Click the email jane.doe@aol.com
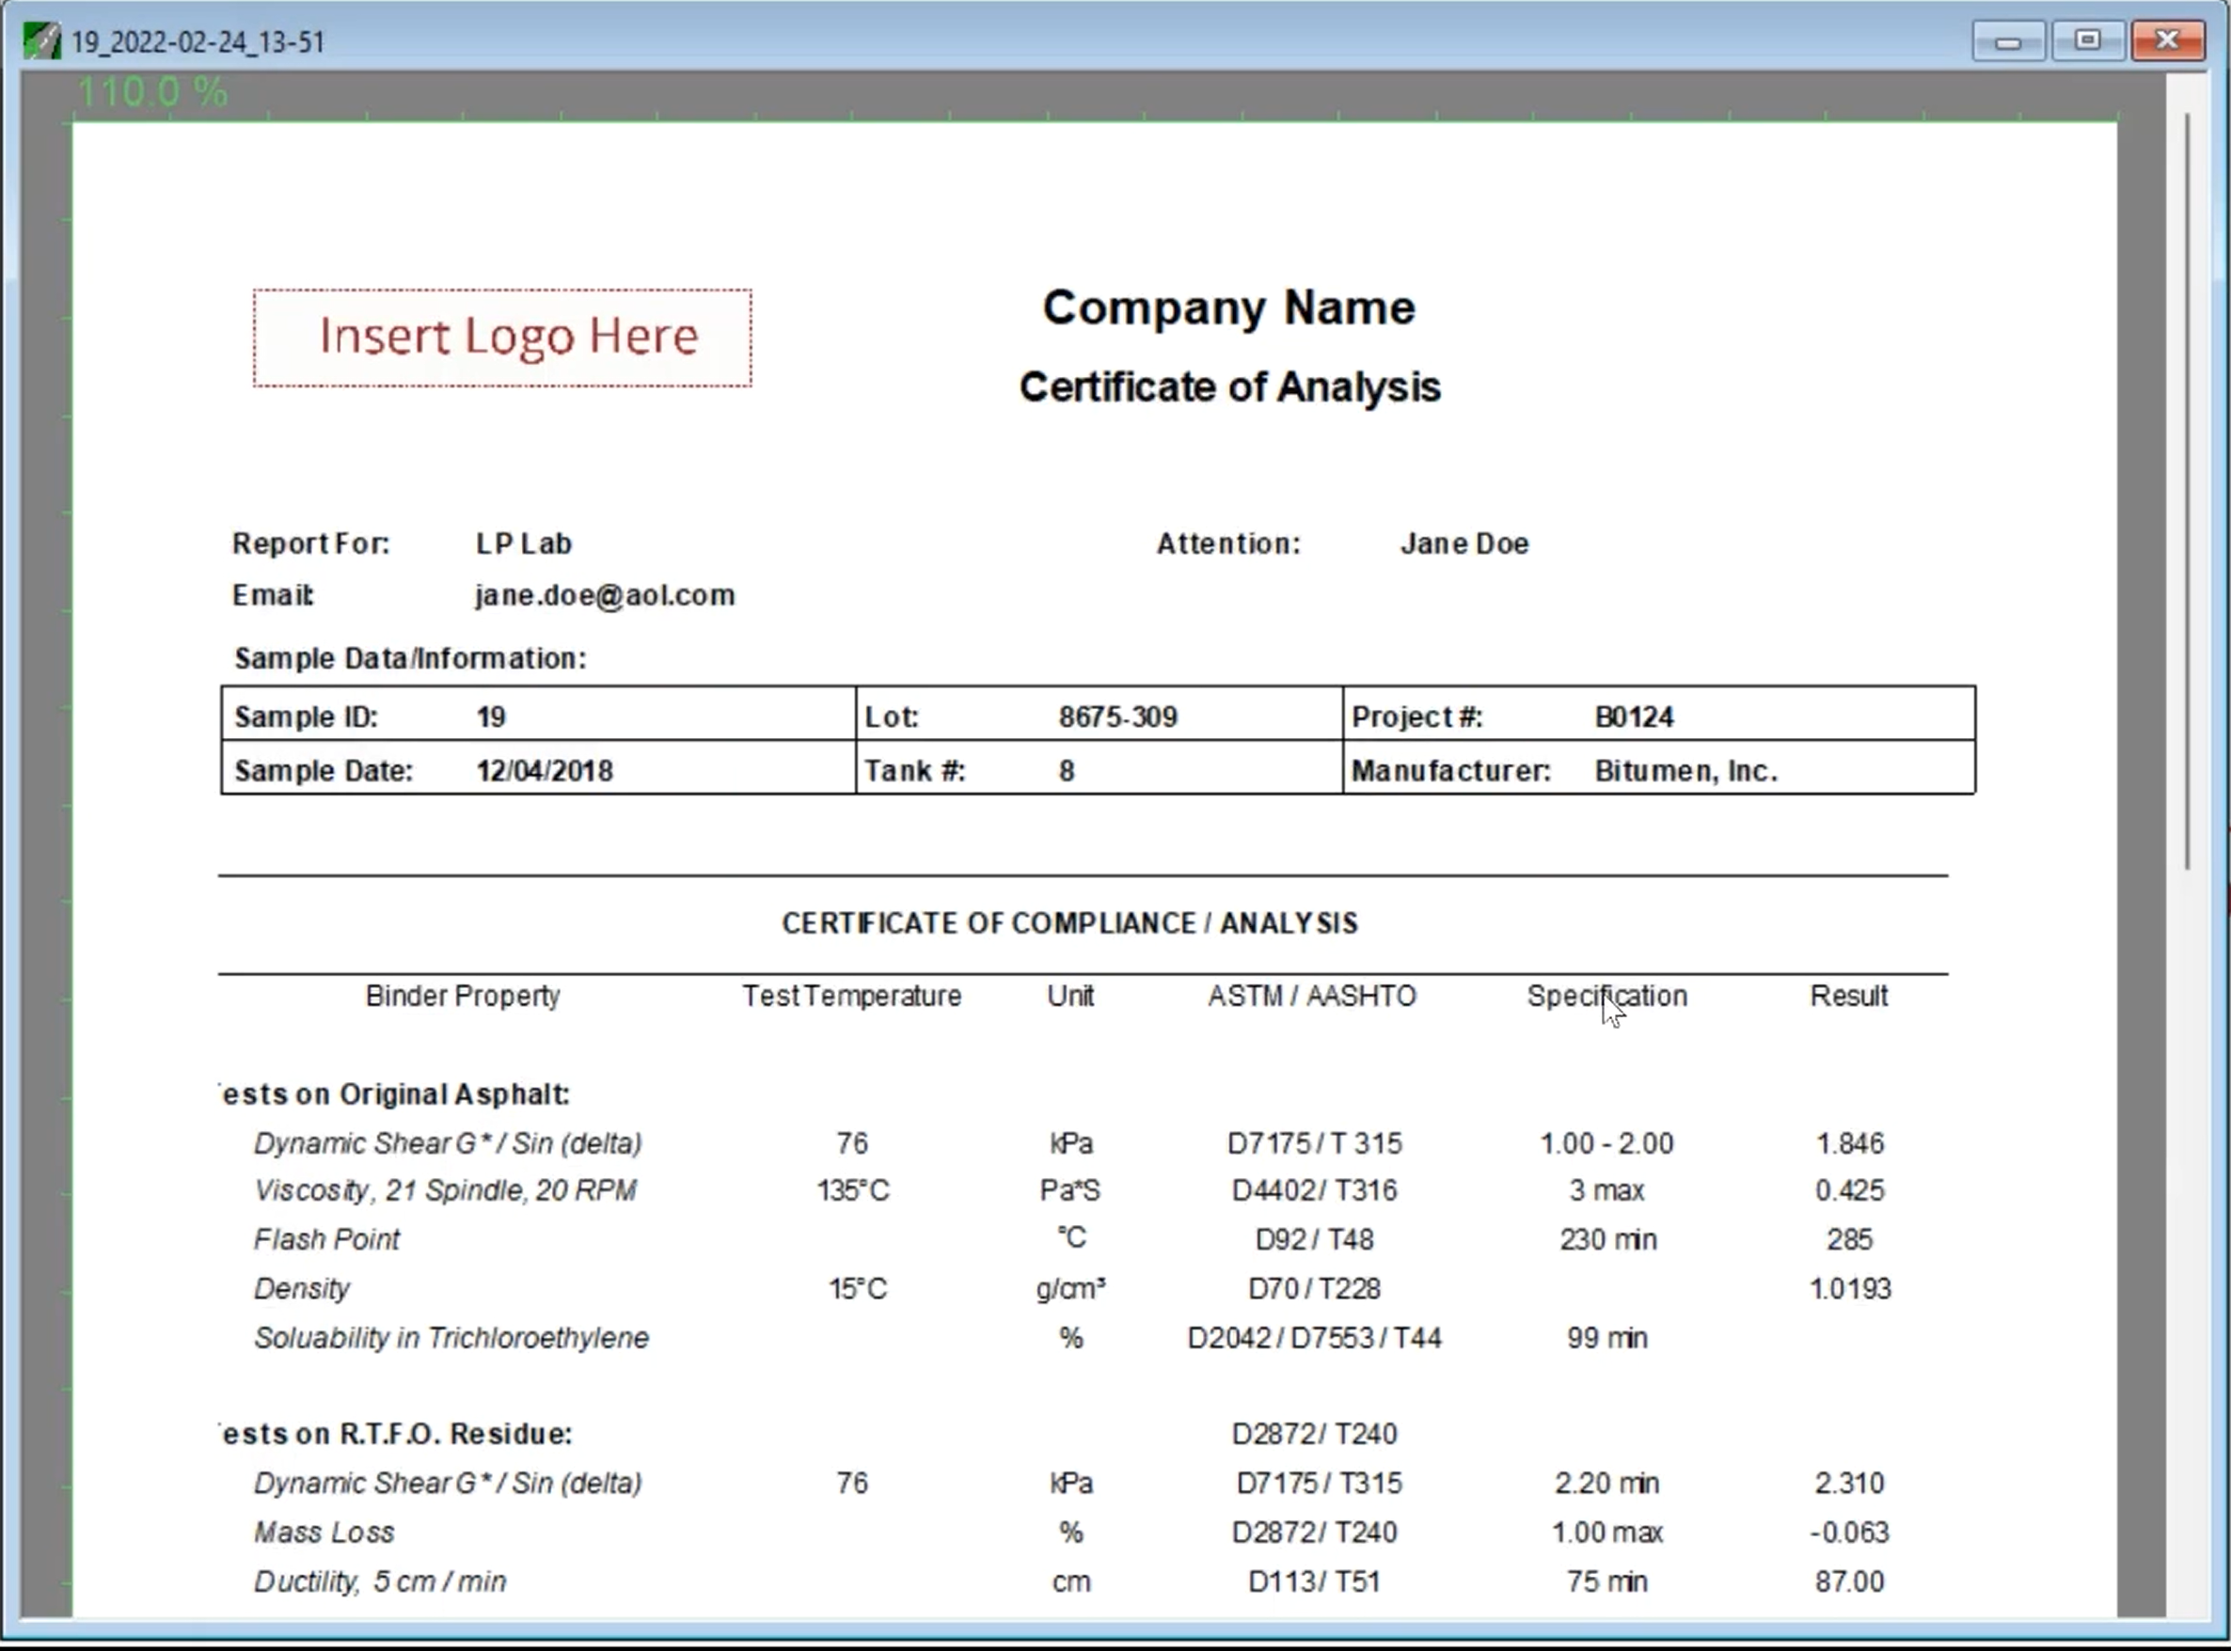Image resolution: width=2231 pixels, height=1651 pixels. click(x=605, y=596)
